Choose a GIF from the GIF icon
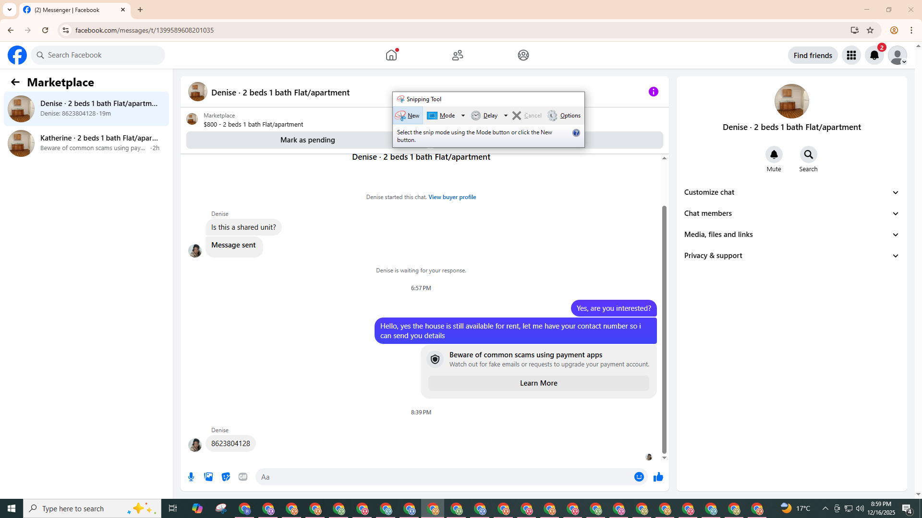This screenshot has width=922, height=518. (x=243, y=477)
